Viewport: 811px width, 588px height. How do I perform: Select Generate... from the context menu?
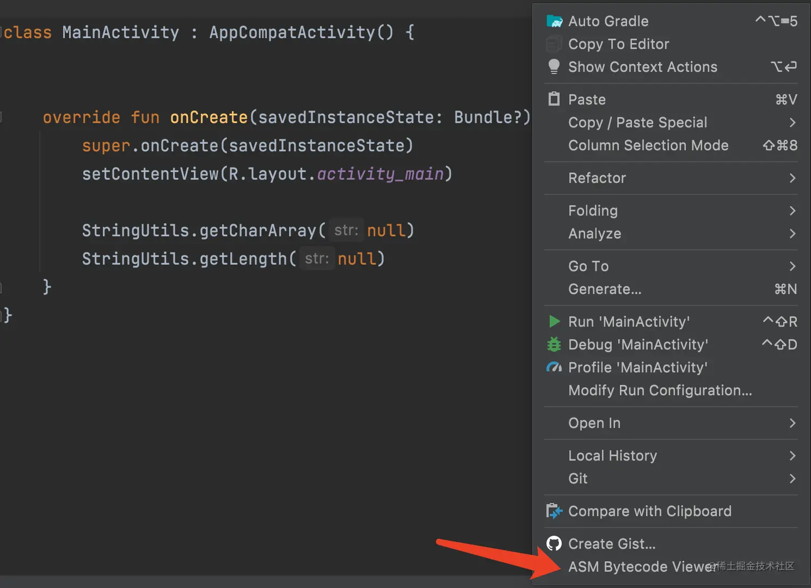pos(605,289)
